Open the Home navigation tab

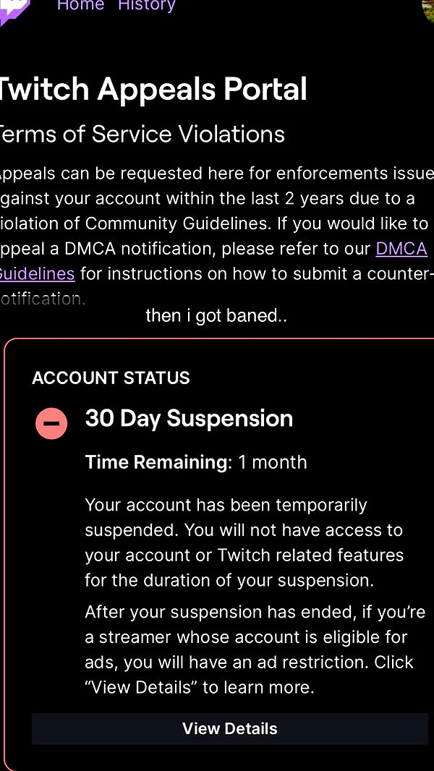[80, 6]
